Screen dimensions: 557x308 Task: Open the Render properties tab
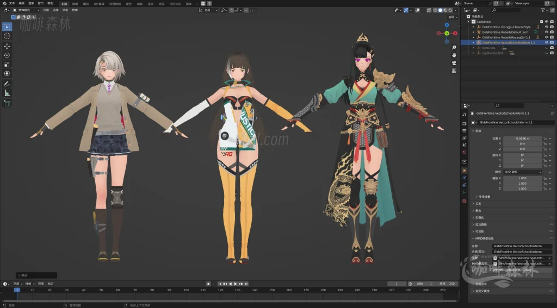[465, 123]
